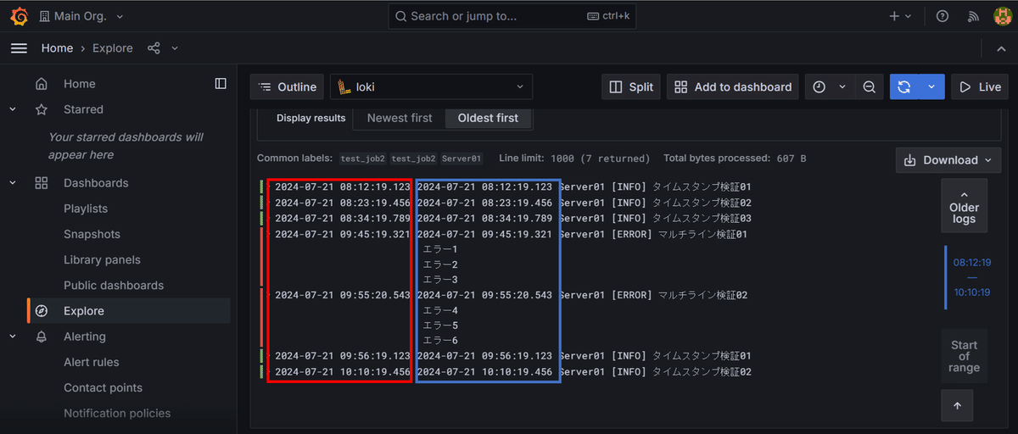Load Older logs
The image size is (1018, 434).
point(964,206)
